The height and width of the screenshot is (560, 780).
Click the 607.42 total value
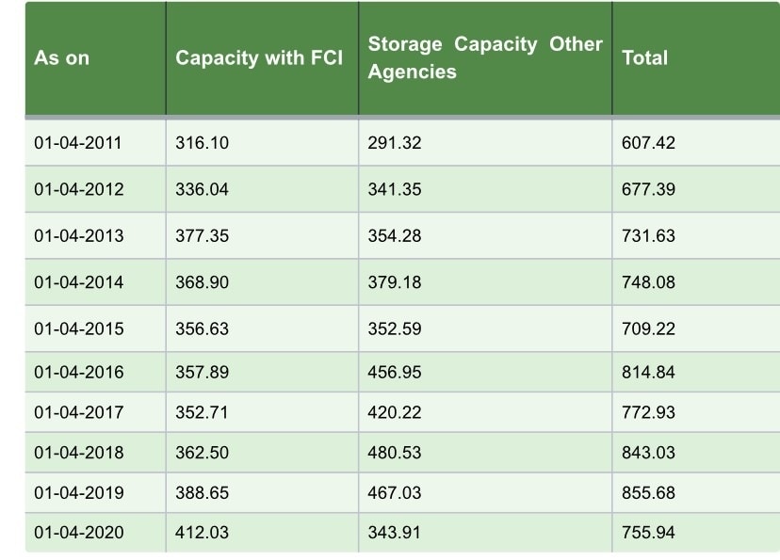(649, 143)
